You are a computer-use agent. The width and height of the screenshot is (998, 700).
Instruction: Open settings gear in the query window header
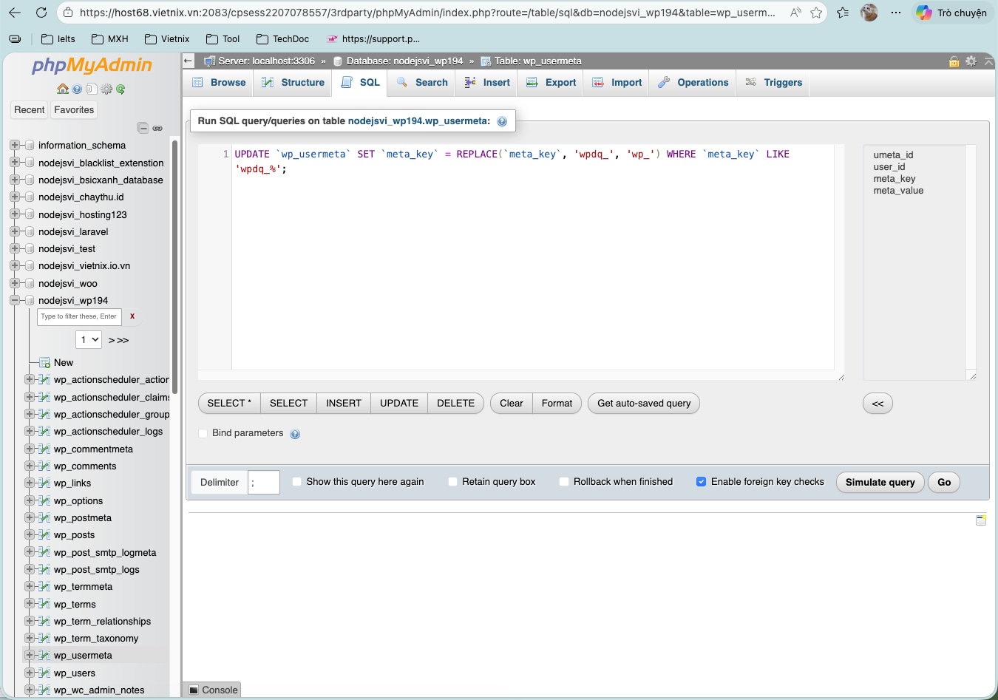pyautogui.click(x=971, y=61)
